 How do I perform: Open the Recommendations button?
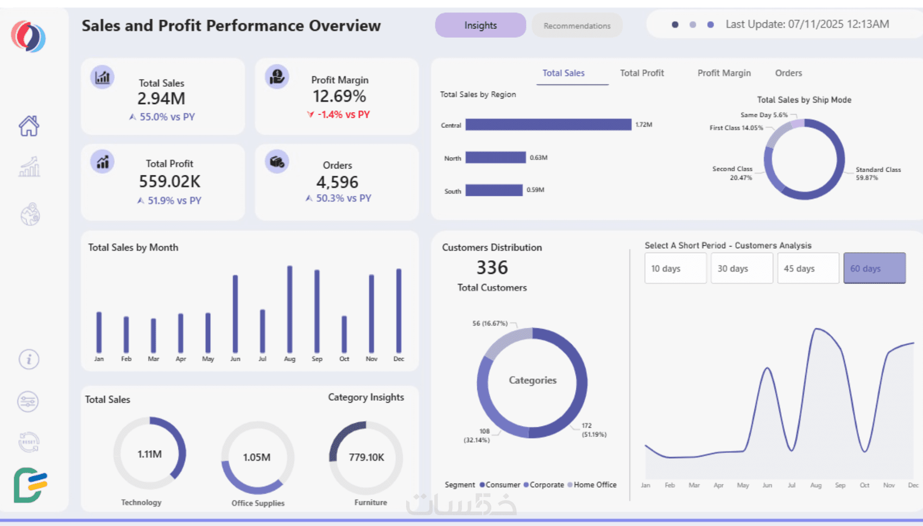point(577,25)
